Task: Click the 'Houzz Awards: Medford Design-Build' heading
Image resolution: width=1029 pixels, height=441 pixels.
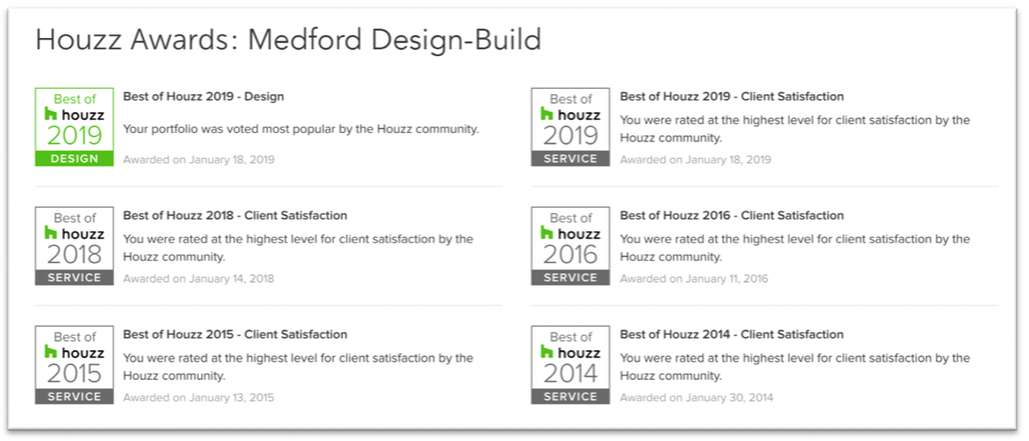Action: tap(288, 40)
